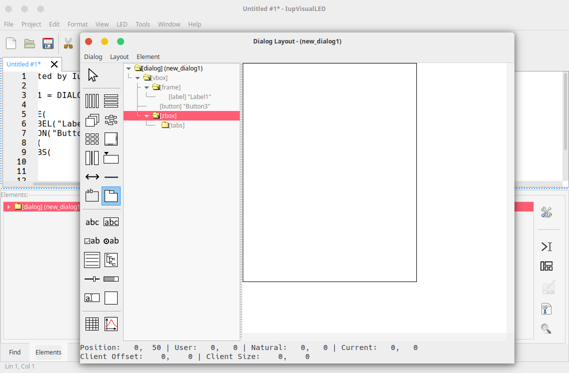Pick the horizontal box (hbox) layout tool
The image size is (569, 373).
[x=92, y=101]
